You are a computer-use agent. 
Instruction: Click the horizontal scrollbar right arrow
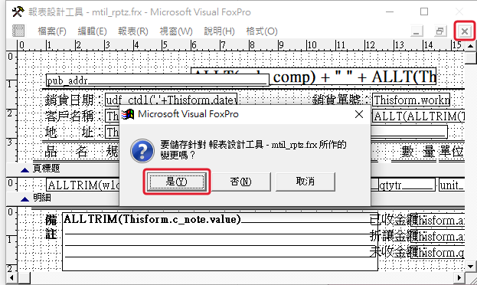(x=459, y=277)
